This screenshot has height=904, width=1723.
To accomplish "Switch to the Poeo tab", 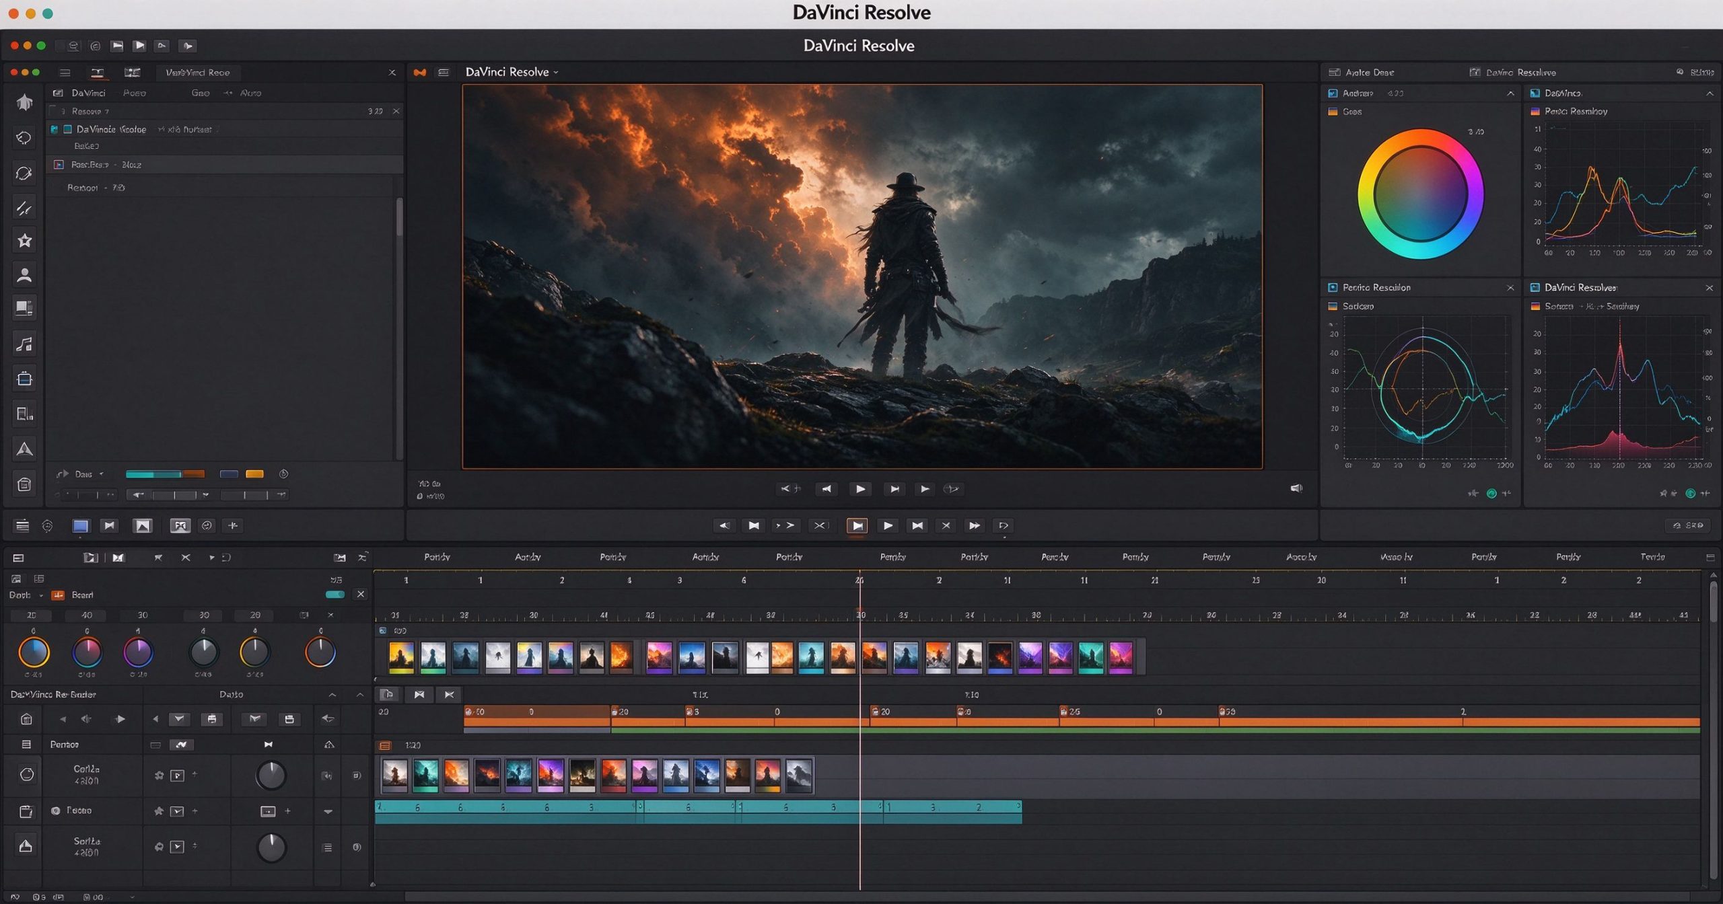I will click(135, 93).
